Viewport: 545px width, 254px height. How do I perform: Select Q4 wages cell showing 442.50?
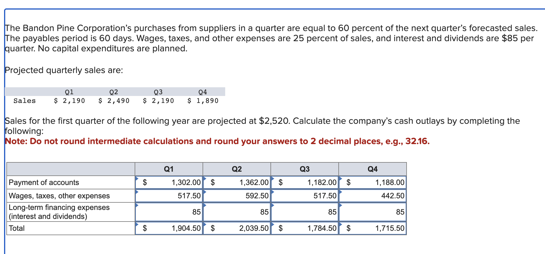tap(373, 196)
